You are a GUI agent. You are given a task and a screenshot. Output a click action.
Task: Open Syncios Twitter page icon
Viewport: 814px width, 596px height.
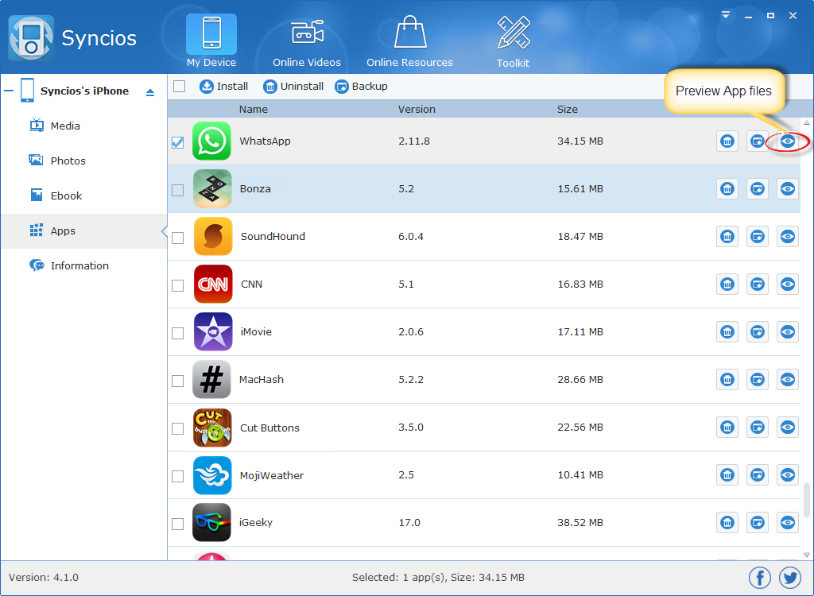[x=790, y=578]
